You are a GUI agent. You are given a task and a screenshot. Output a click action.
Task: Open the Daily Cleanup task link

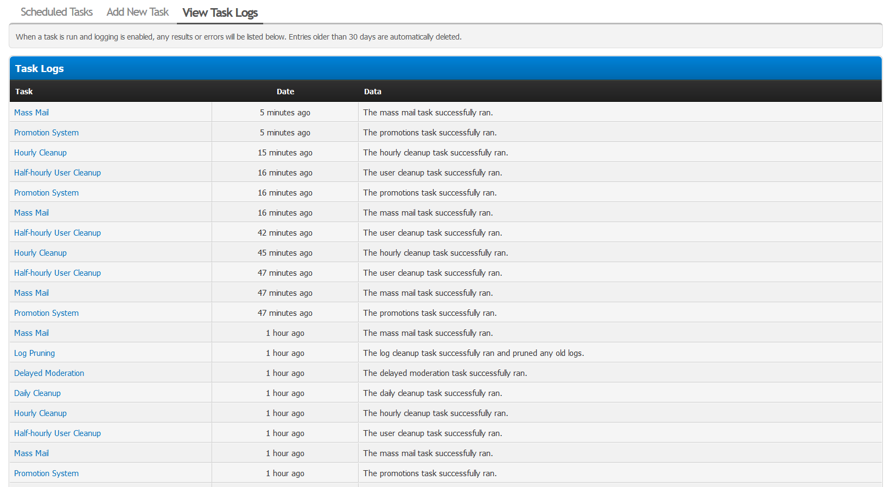pos(37,393)
